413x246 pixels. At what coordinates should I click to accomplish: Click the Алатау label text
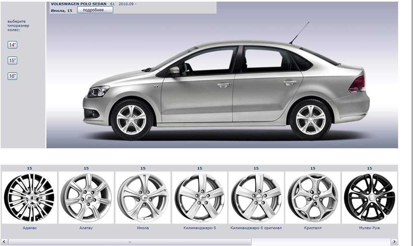point(86,228)
